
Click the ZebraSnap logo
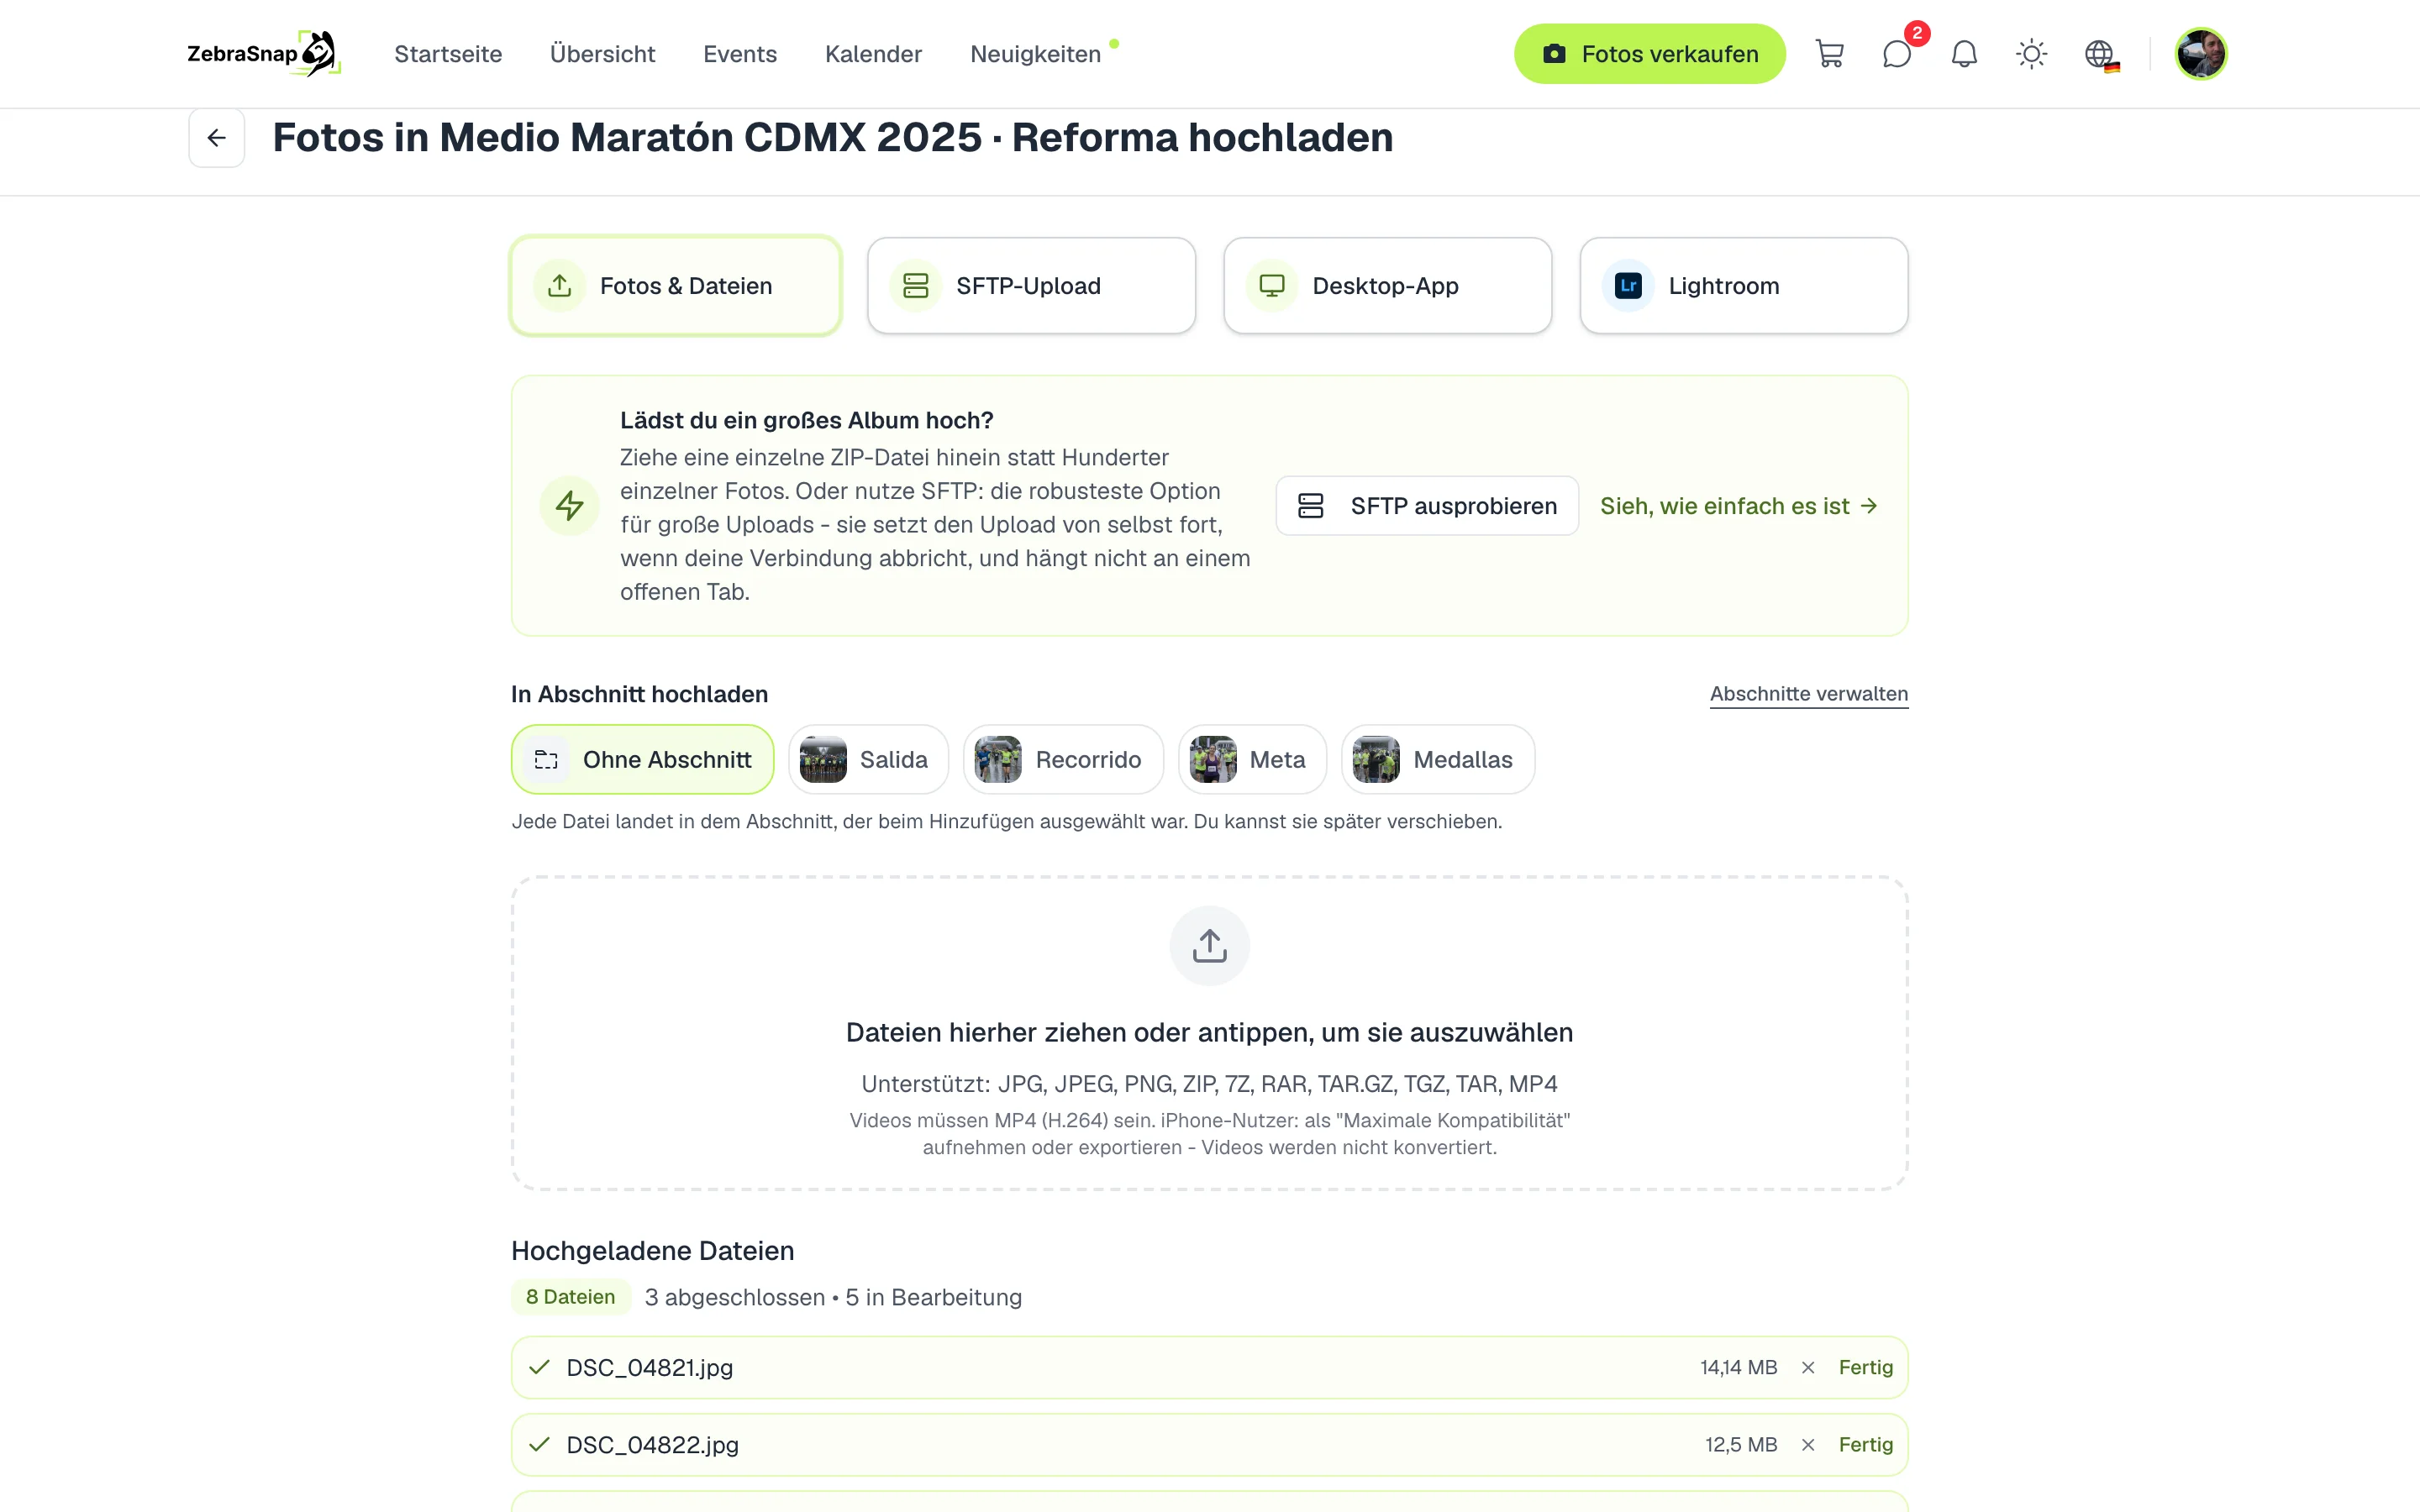pyautogui.click(x=264, y=54)
